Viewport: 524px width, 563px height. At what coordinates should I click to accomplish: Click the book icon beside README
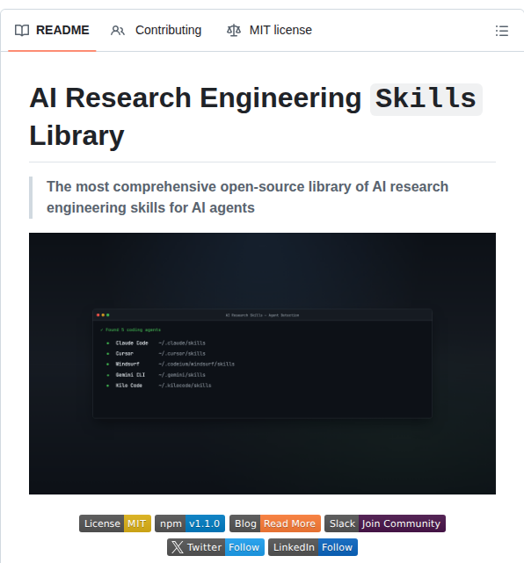click(22, 31)
